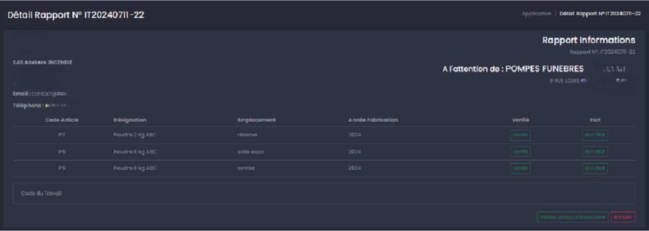Select the Désignation column header
Screen dimensions: 649x231
click(x=130, y=120)
